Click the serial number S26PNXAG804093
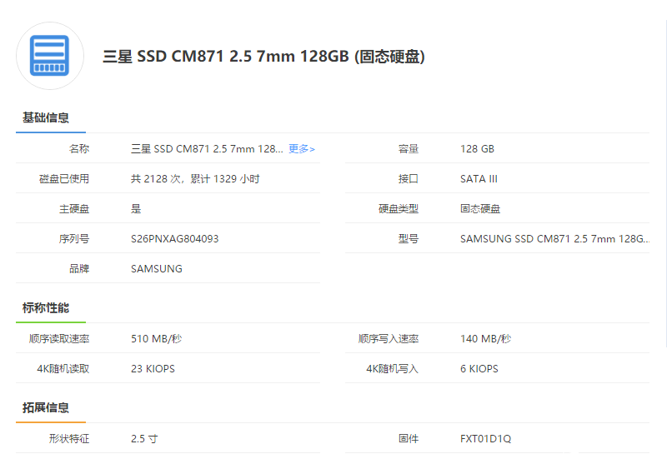Viewport: 667px width, 454px height. [x=175, y=239]
